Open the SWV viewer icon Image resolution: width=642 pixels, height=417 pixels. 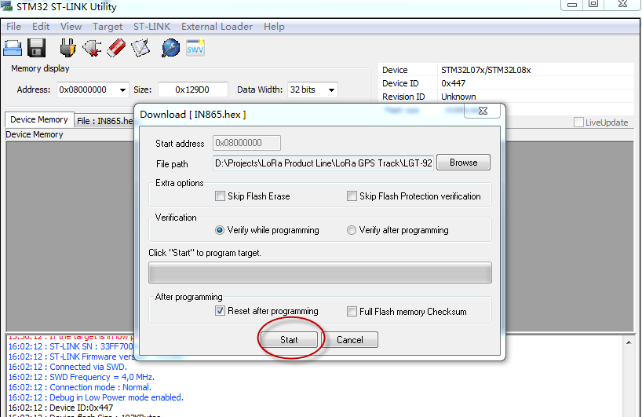click(x=195, y=48)
